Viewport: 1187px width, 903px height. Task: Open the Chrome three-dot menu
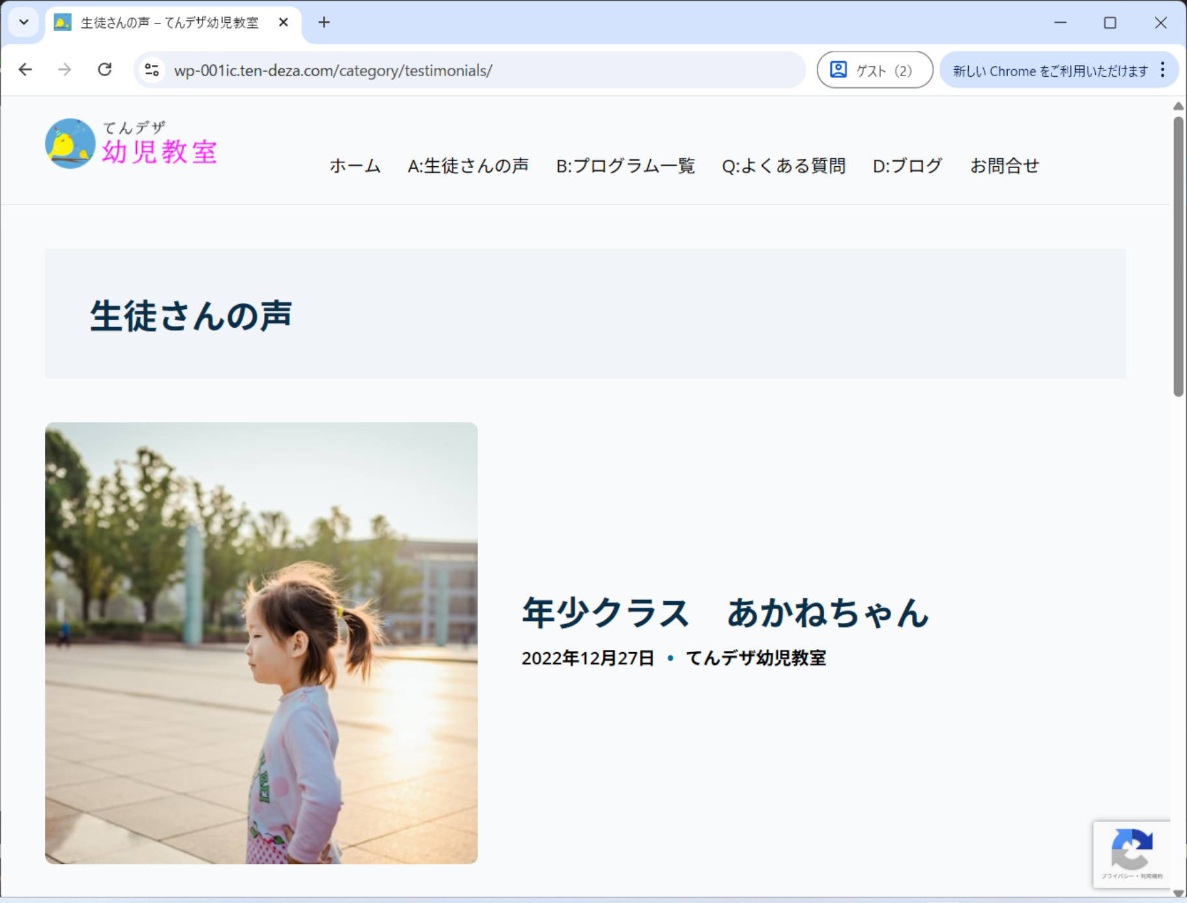pos(1162,70)
